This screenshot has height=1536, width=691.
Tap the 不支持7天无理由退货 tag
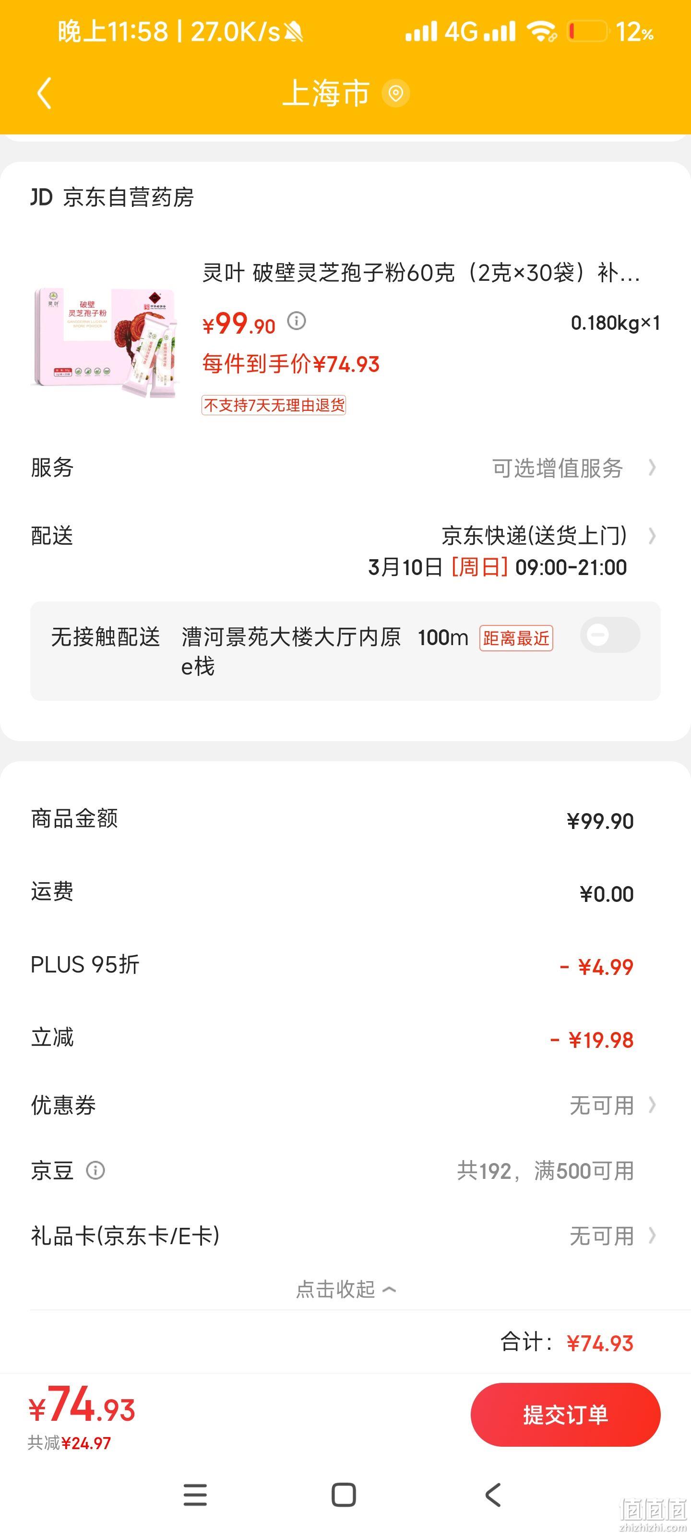274,406
